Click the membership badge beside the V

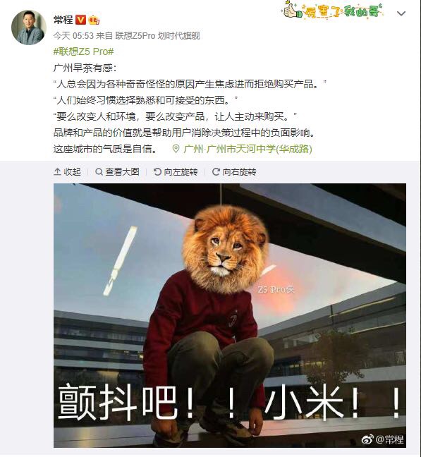click(x=94, y=20)
